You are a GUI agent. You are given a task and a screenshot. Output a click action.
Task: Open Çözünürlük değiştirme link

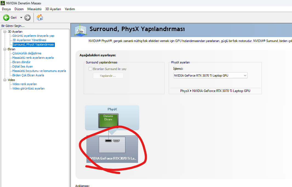[27, 53]
